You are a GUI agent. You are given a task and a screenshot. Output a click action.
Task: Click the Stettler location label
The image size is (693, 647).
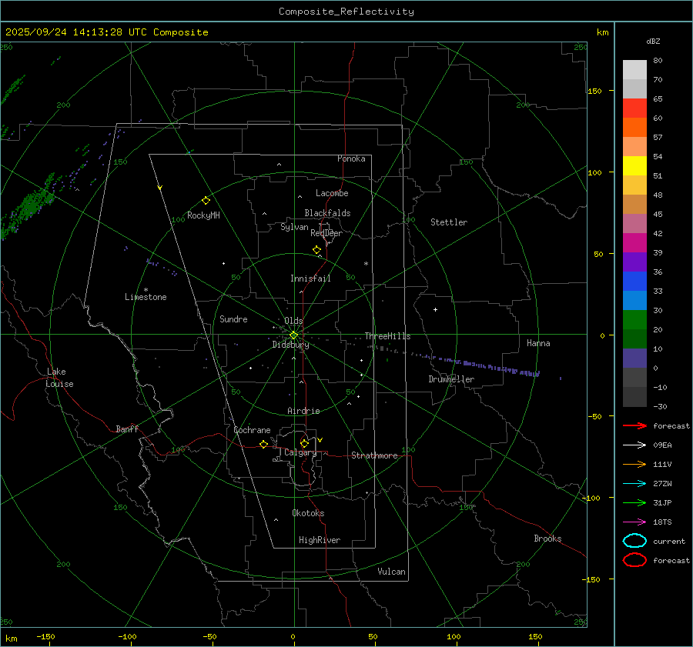click(449, 222)
